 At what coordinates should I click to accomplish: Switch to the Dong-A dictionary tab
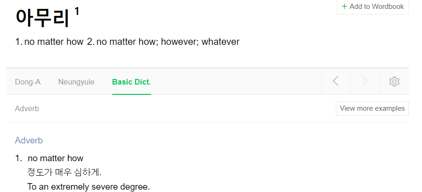(28, 82)
